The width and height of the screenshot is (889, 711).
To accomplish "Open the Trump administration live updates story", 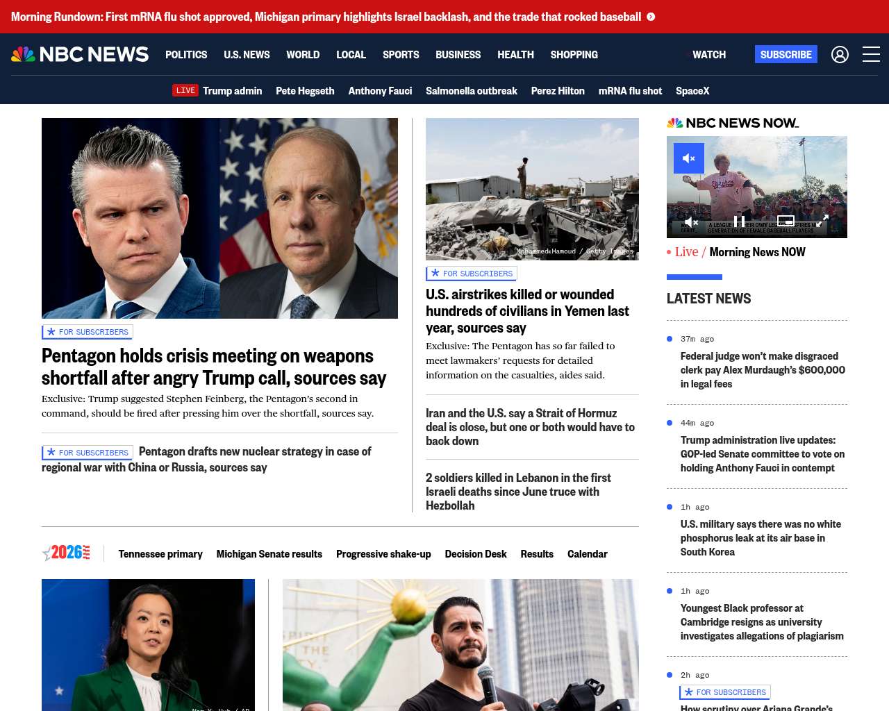I will 763,454.
